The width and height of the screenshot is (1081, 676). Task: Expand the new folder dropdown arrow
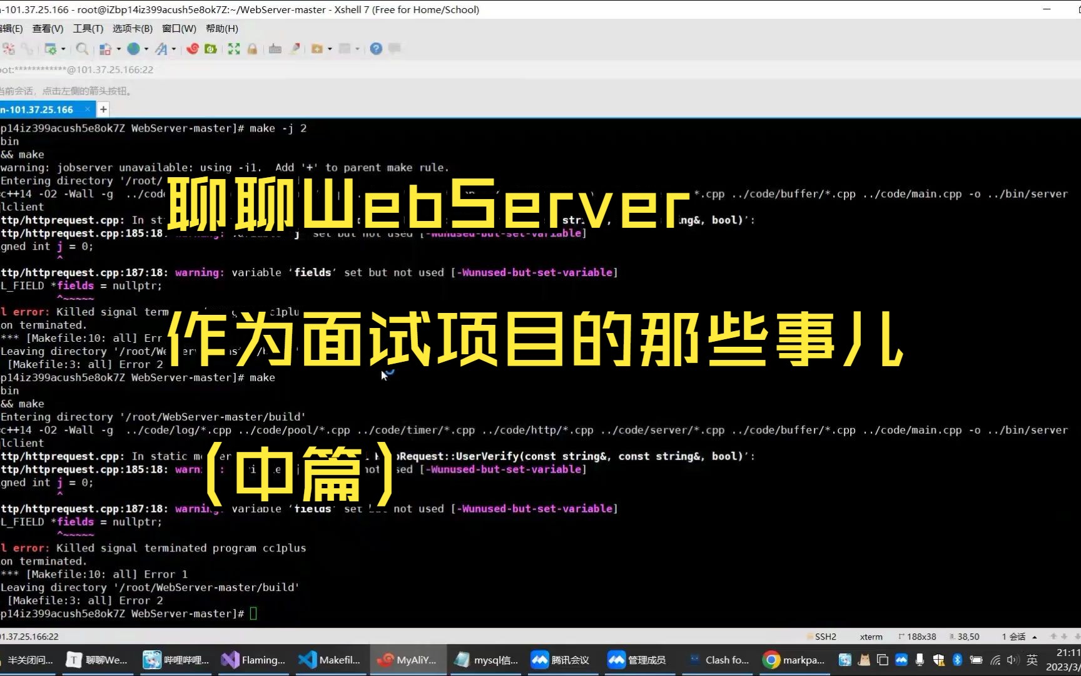[330, 49]
